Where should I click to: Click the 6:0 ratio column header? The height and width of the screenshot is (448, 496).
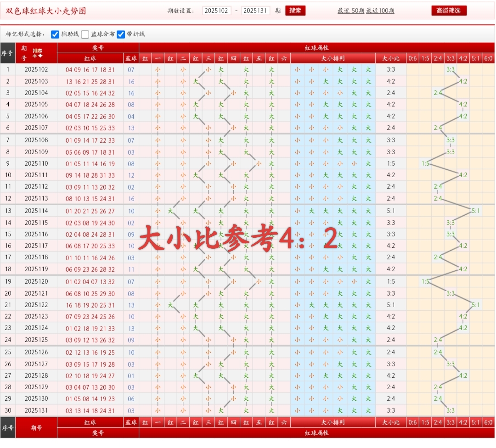tap(488, 58)
